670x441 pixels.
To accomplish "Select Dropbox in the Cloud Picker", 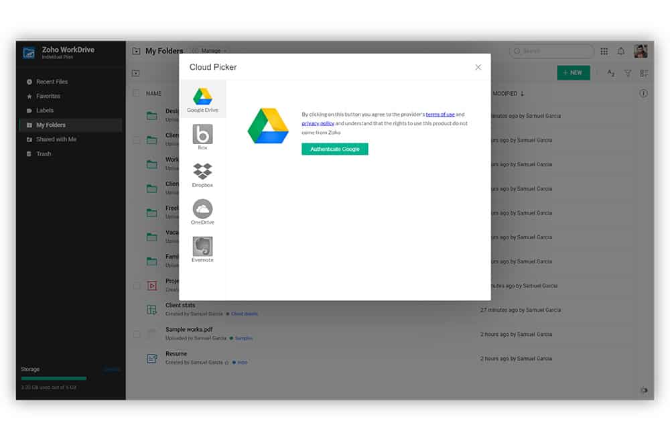I will tap(202, 175).
